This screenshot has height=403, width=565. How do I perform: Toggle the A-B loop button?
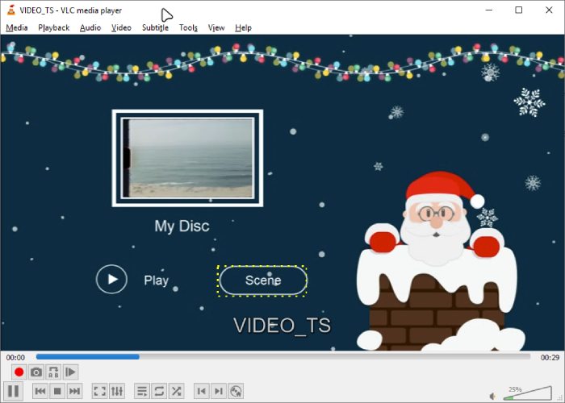click(53, 372)
